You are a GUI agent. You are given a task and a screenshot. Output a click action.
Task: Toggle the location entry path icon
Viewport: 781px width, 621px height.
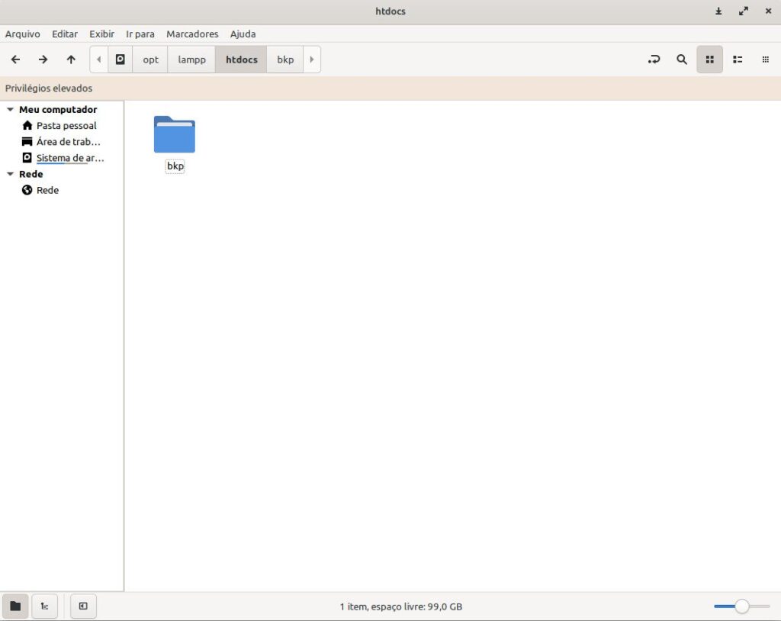click(654, 60)
